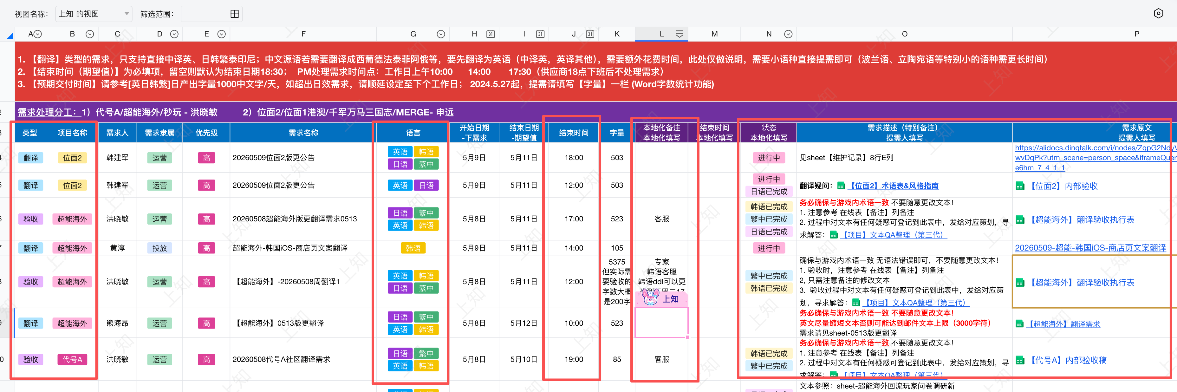Select end date cell 5月12日
Image resolution: width=1177 pixels, height=392 pixels.
523,323
